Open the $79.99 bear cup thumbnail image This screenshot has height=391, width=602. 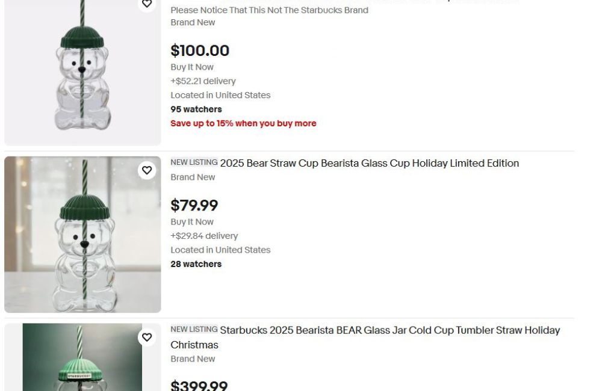(82, 235)
